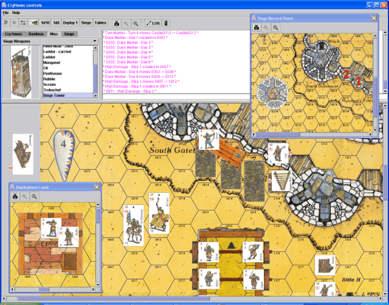Click the red number 2 damage marker
The width and height of the screenshot is (389, 305).
tap(346, 74)
